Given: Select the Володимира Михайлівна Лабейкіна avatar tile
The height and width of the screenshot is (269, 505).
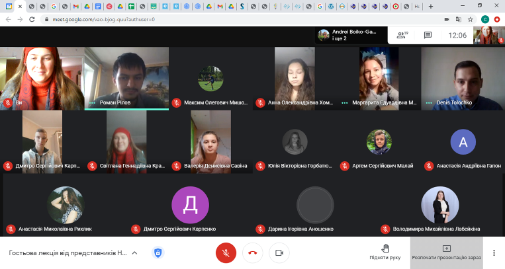Looking at the screenshot, I should click(x=439, y=205).
